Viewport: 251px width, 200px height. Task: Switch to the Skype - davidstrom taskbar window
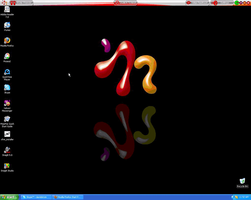36,197
